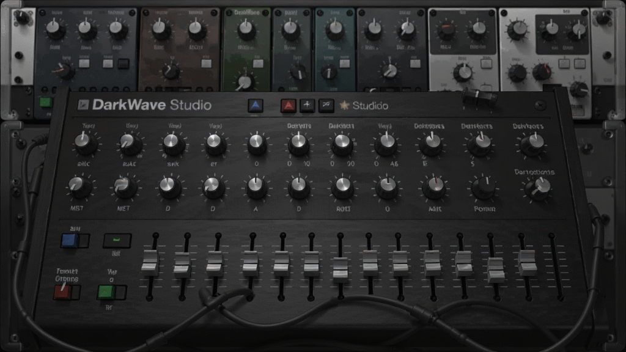Click the fourth fader from the left

click(x=251, y=264)
